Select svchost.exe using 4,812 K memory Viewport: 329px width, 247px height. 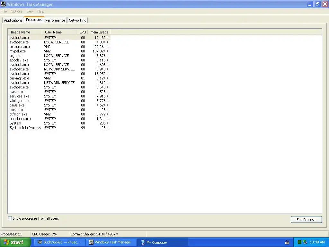click(59, 83)
